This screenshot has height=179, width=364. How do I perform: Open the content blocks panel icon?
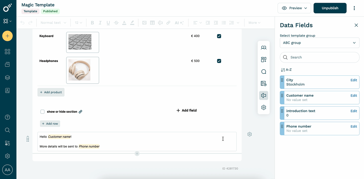pyautogui.click(x=264, y=60)
